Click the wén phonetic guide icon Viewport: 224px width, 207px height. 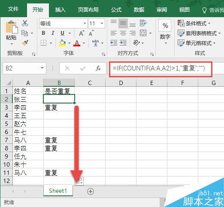tap(95, 43)
